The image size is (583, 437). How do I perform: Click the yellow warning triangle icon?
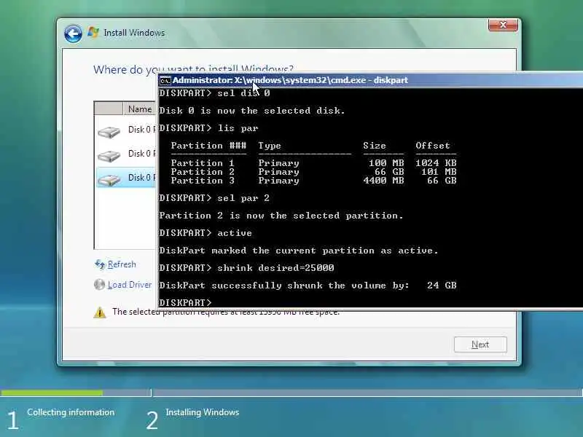[99, 312]
